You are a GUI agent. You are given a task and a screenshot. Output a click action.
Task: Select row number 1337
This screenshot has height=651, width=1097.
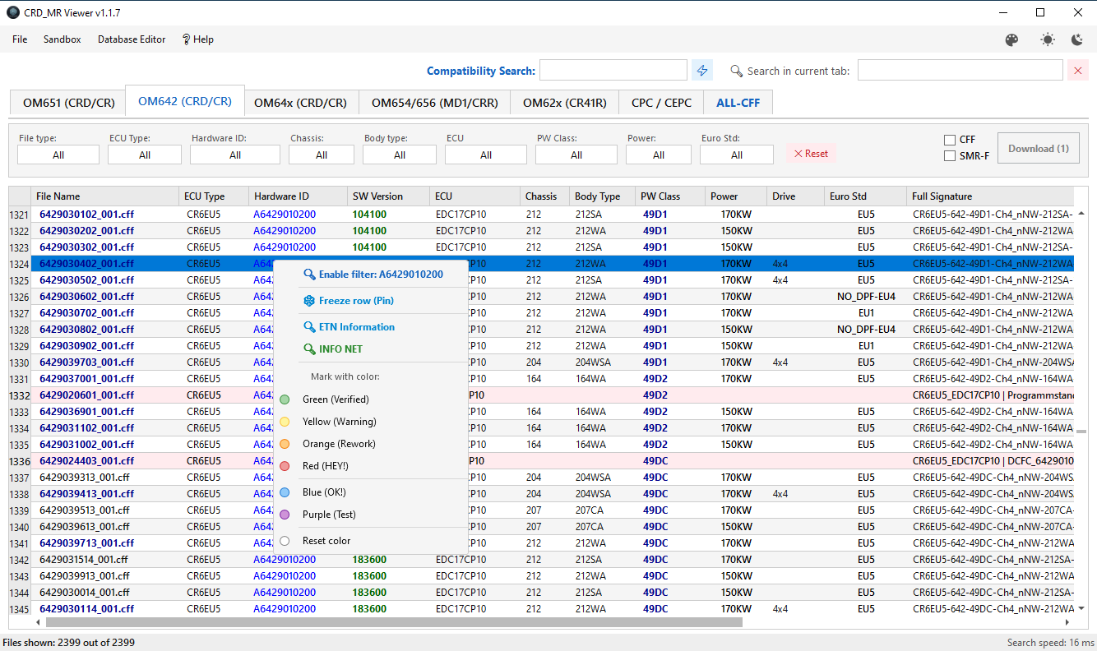click(20, 478)
